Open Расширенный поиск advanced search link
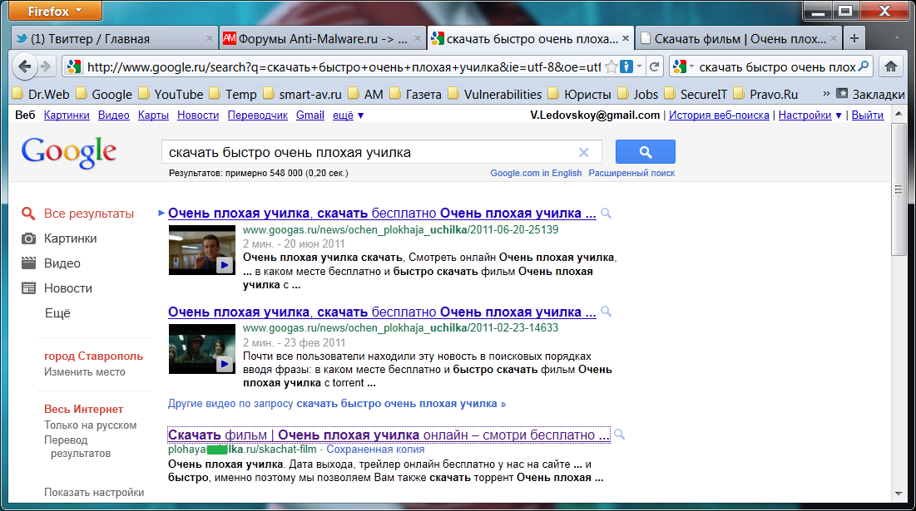Image resolution: width=916 pixels, height=511 pixels. (631, 173)
